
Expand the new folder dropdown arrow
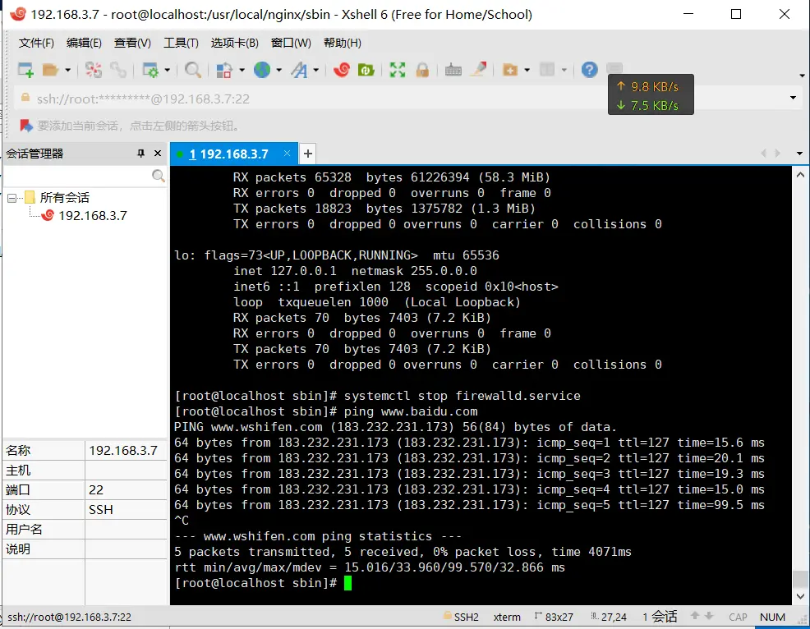click(527, 70)
